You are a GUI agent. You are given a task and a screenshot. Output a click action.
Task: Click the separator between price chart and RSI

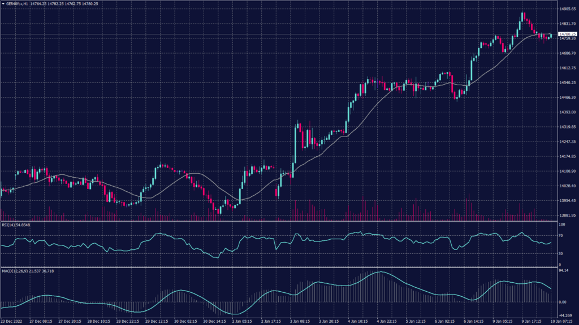(277, 221)
